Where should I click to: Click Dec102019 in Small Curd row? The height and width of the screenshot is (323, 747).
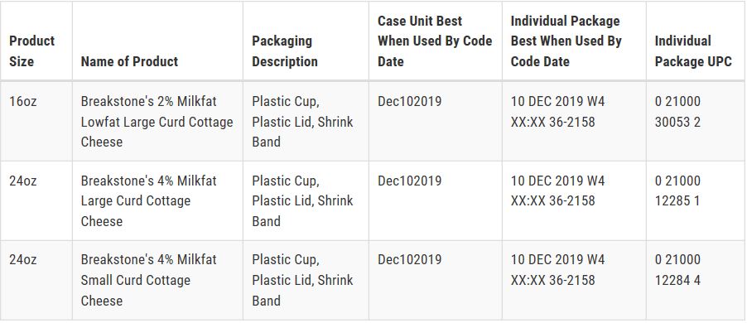[410, 259]
